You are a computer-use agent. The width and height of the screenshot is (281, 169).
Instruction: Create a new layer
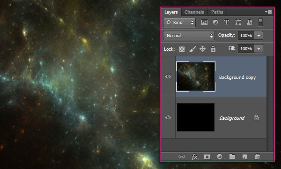tap(244, 157)
